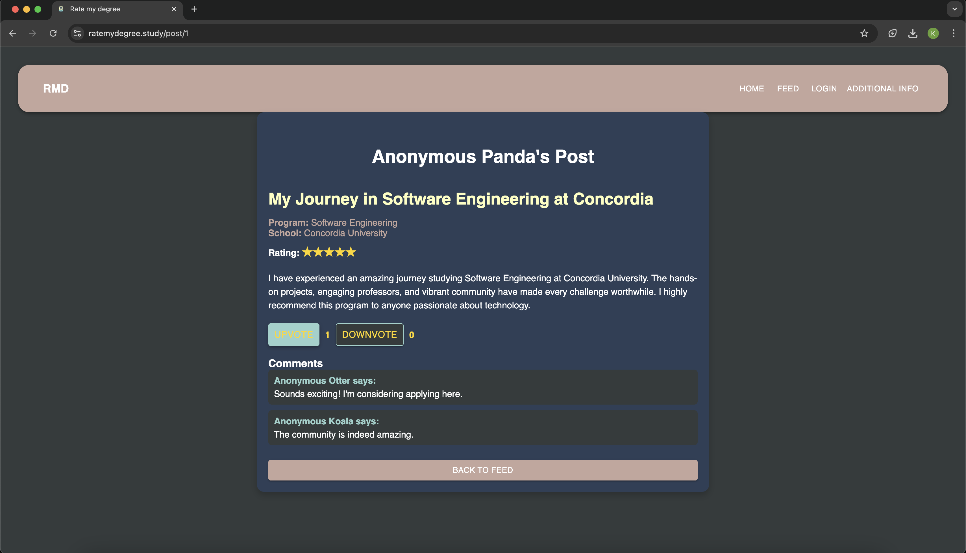The height and width of the screenshot is (553, 966).
Task: Click the browser forward arrow
Action: coord(33,33)
